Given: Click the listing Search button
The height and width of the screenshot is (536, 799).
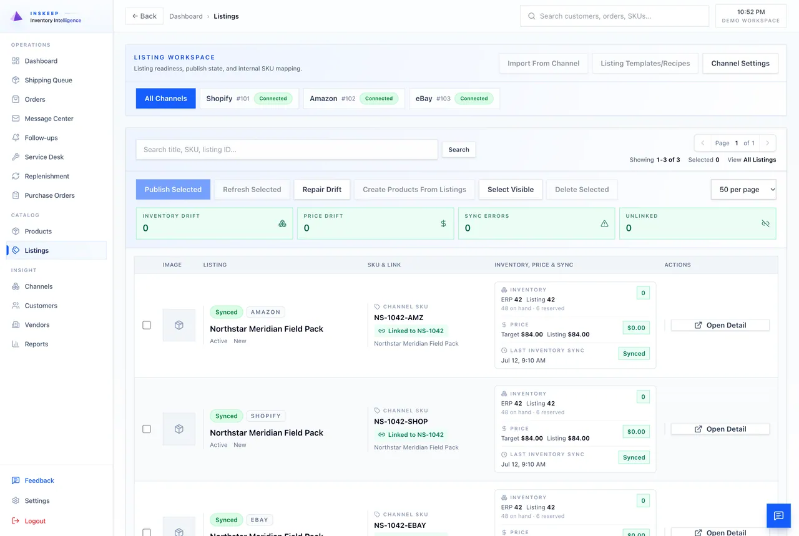Looking at the screenshot, I should click(459, 150).
